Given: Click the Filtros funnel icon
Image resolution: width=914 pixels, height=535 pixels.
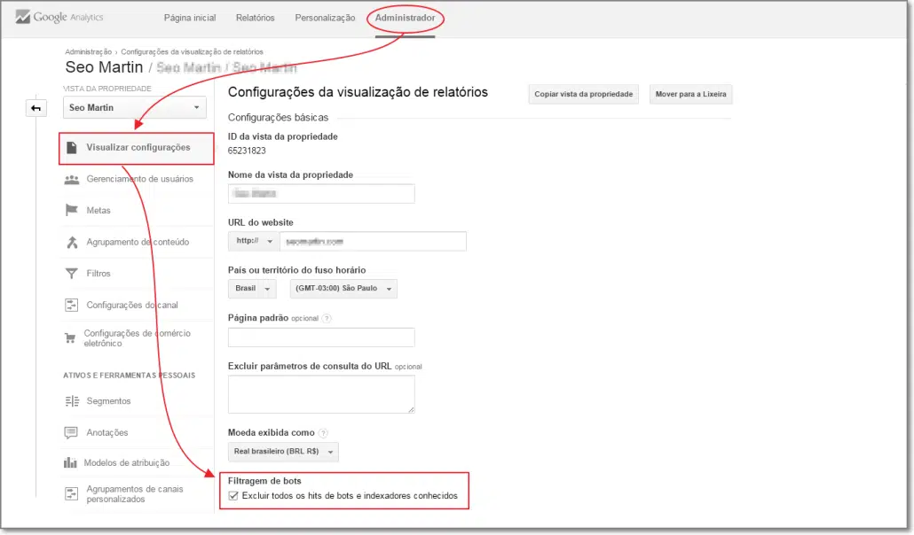Looking at the screenshot, I should pos(72,274).
